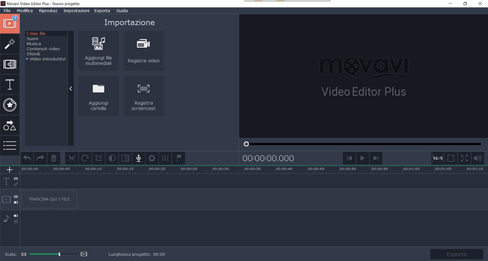Open the Stickers star tab
Viewport: 488px width, 261px height.
pyautogui.click(x=10, y=105)
